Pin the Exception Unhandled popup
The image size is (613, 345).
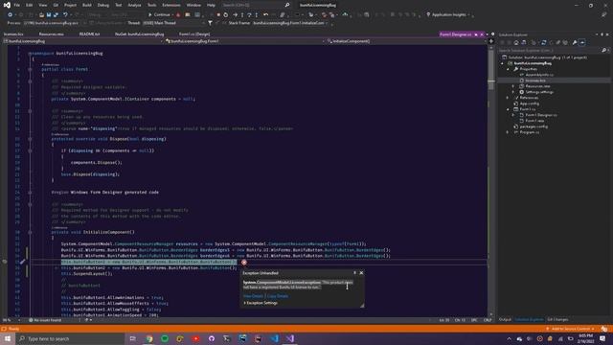click(355, 273)
